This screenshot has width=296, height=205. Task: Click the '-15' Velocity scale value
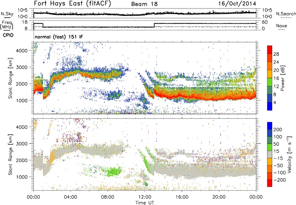coord(278,158)
